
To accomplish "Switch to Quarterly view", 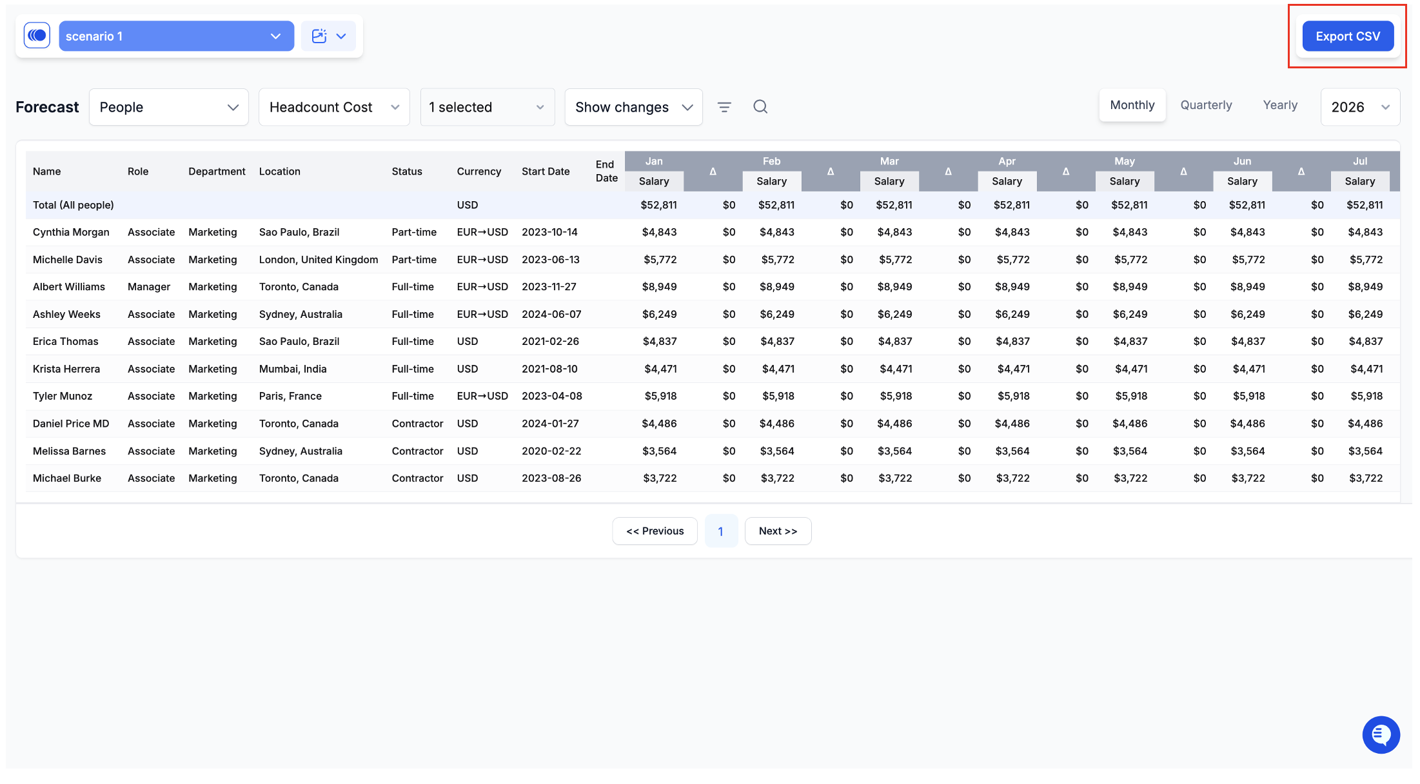I will tap(1205, 105).
